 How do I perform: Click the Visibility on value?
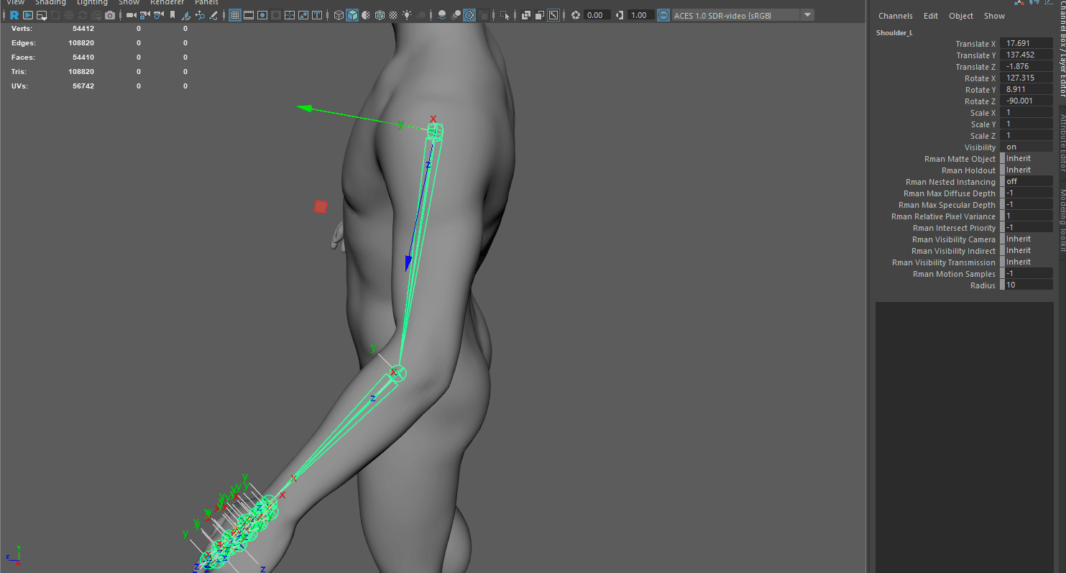click(1028, 147)
